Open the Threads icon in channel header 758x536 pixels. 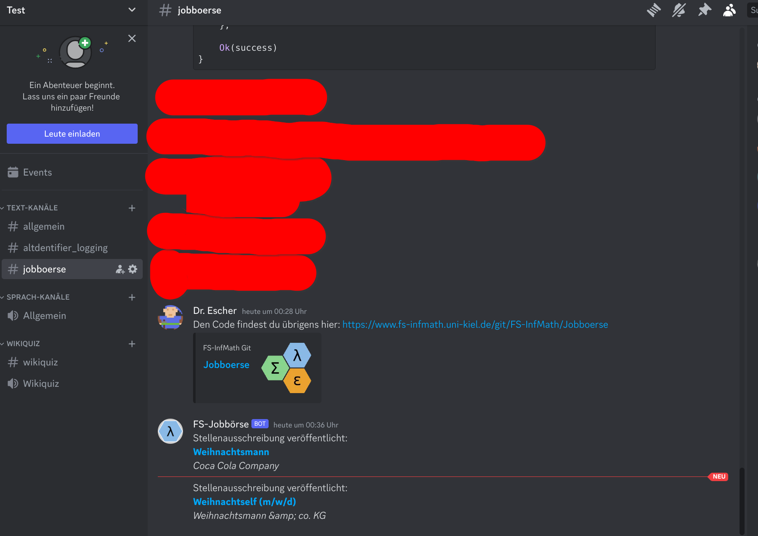pos(653,10)
